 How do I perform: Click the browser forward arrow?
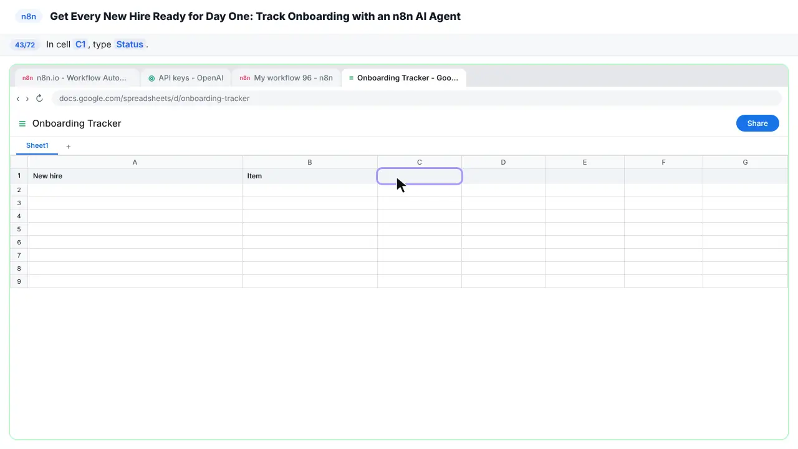[27, 99]
